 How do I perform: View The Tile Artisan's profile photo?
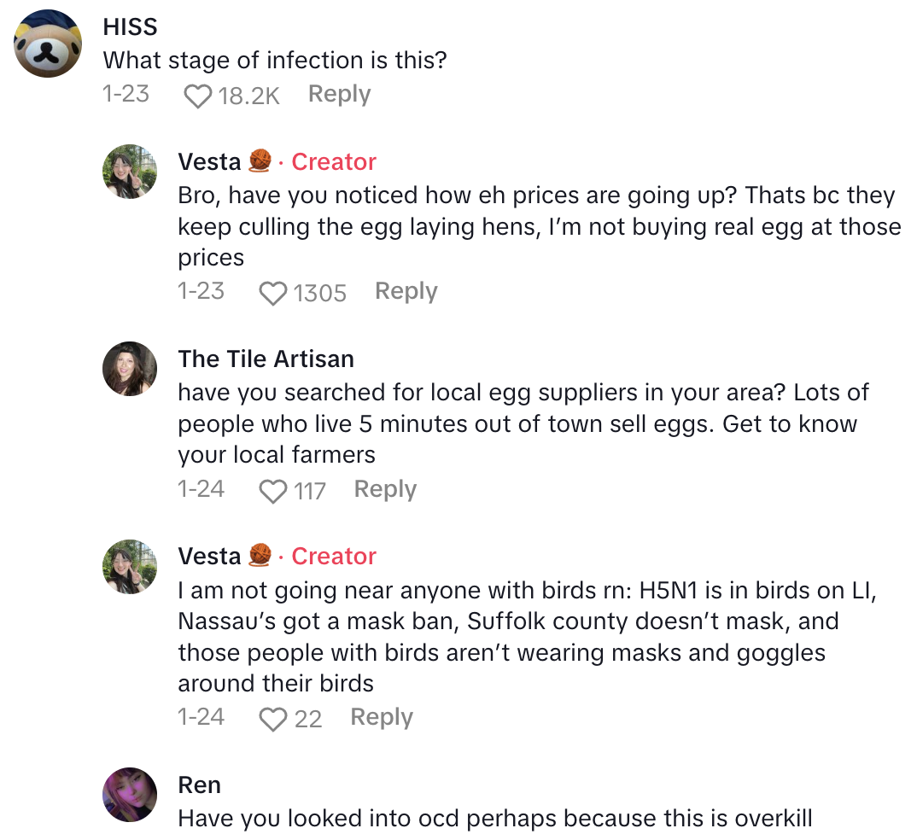point(130,369)
